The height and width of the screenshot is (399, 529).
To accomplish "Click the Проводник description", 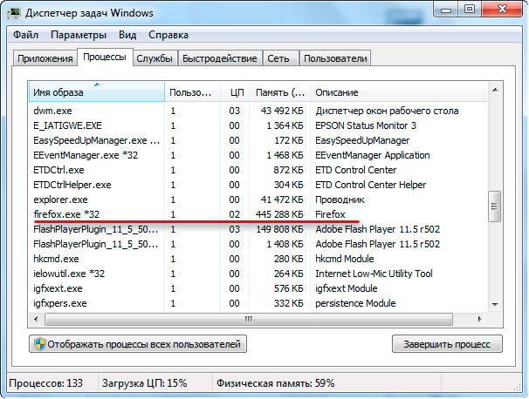I will coord(340,199).
